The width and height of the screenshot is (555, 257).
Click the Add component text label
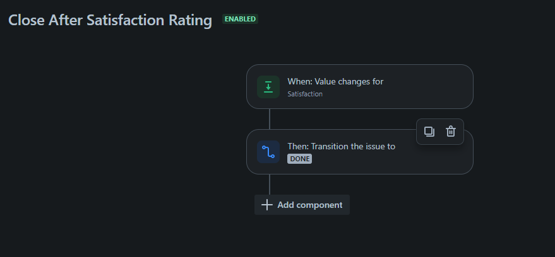point(310,205)
